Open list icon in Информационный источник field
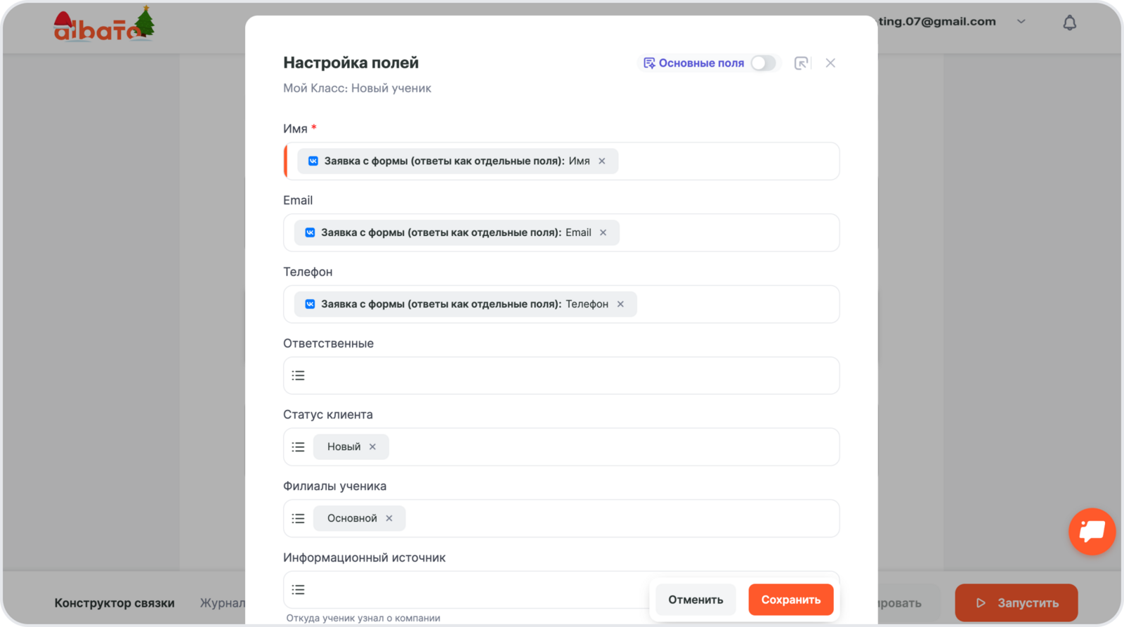This screenshot has width=1124, height=627. coord(299,590)
